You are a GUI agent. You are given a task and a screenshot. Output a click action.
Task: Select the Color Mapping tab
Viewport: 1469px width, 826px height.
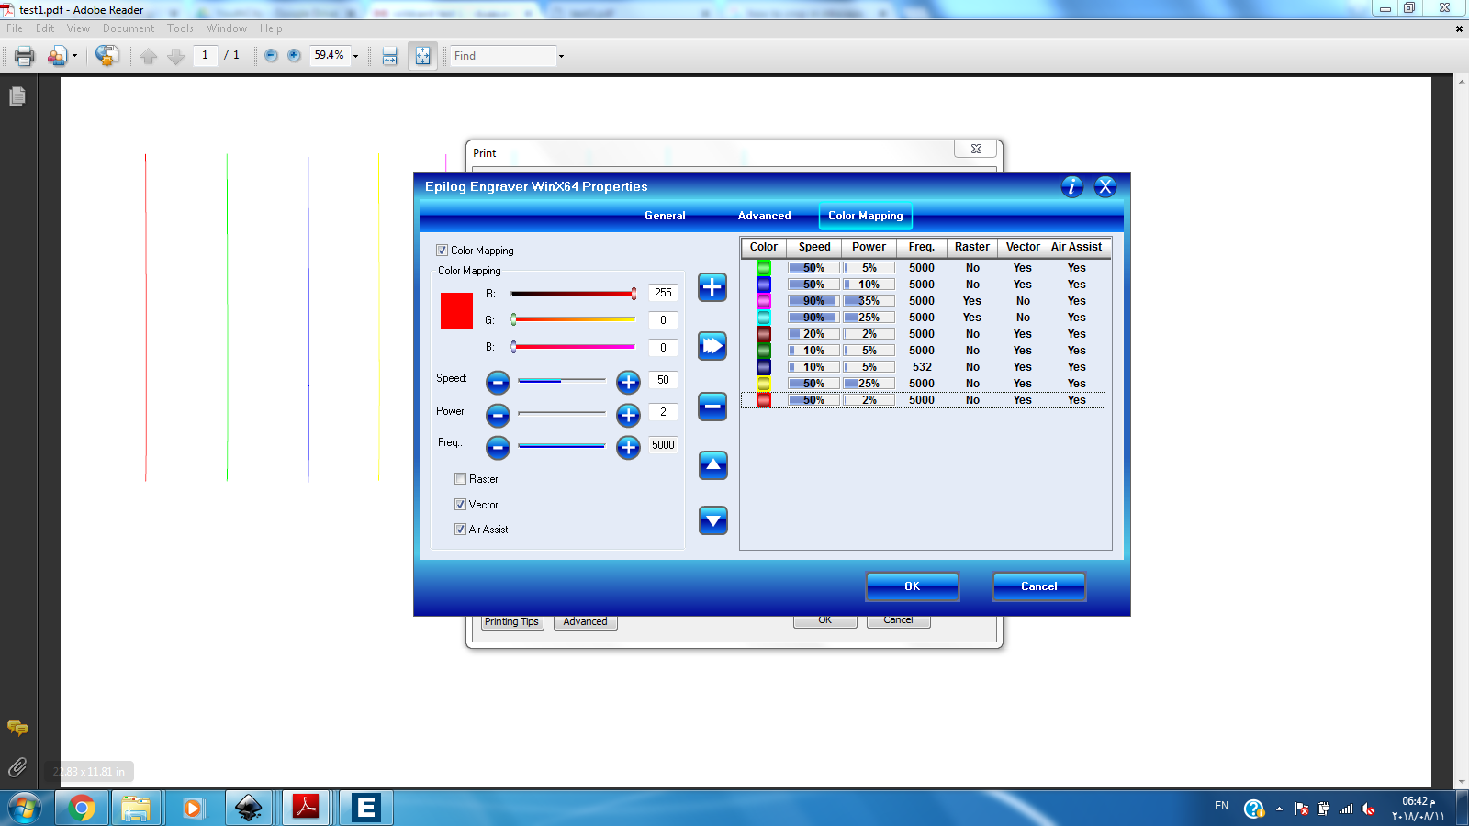(x=866, y=216)
